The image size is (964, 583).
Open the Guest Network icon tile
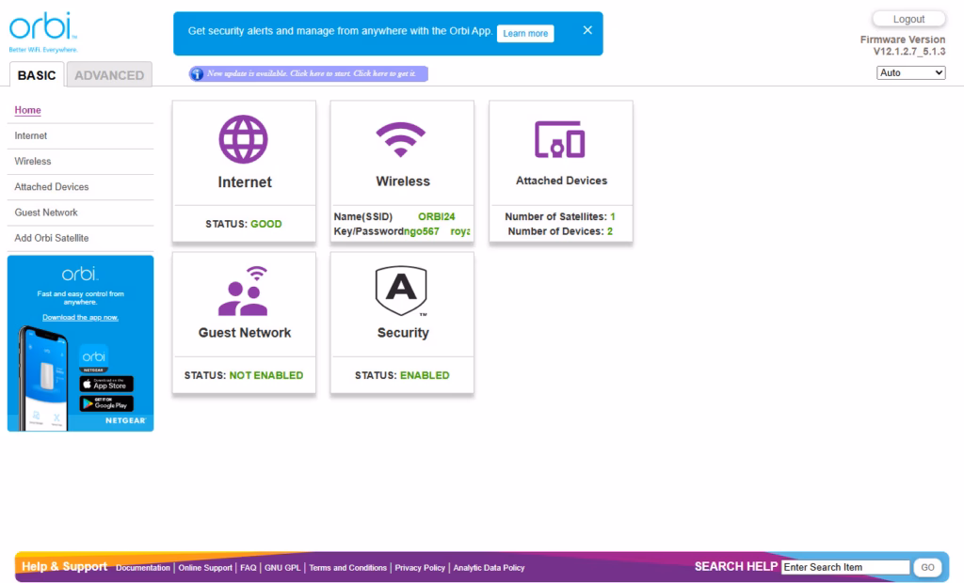pos(243,291)
